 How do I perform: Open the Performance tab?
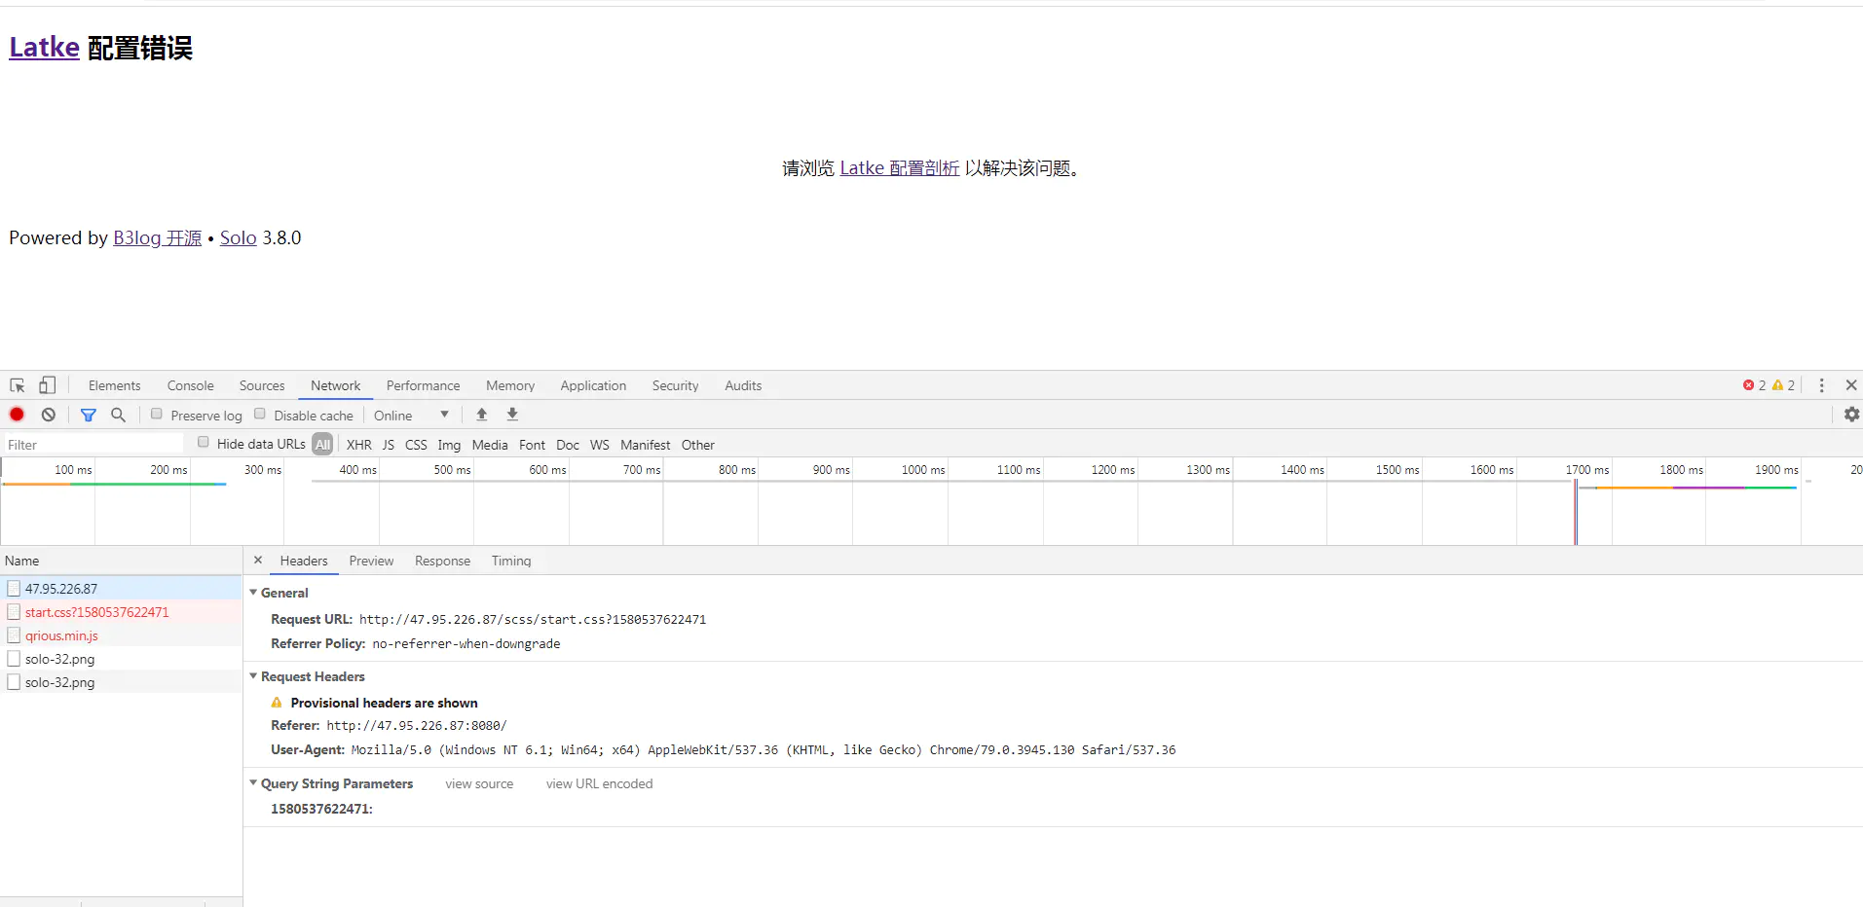pos(424,385)
